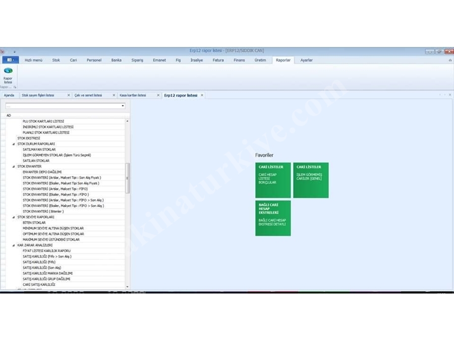Open the report filter combo box dropdown
Viewport: 454px width, 341px height.
coord(123,106)
